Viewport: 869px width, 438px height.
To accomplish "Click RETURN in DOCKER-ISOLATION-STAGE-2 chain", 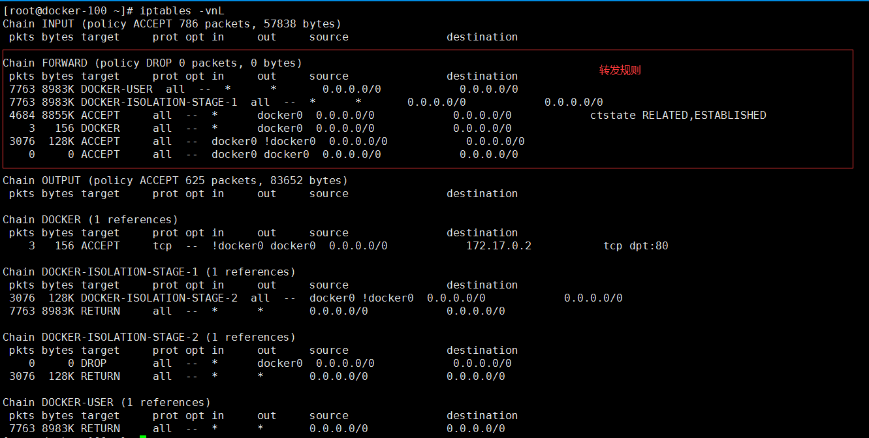I will 101,377.
